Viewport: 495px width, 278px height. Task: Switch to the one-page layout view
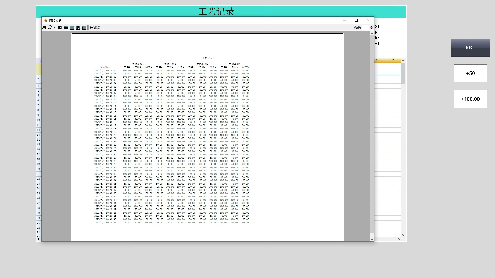[x=60, y=28]
